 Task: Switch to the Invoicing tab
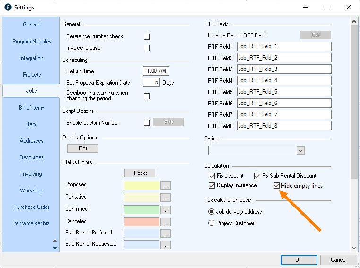click(x=31, y=174)
